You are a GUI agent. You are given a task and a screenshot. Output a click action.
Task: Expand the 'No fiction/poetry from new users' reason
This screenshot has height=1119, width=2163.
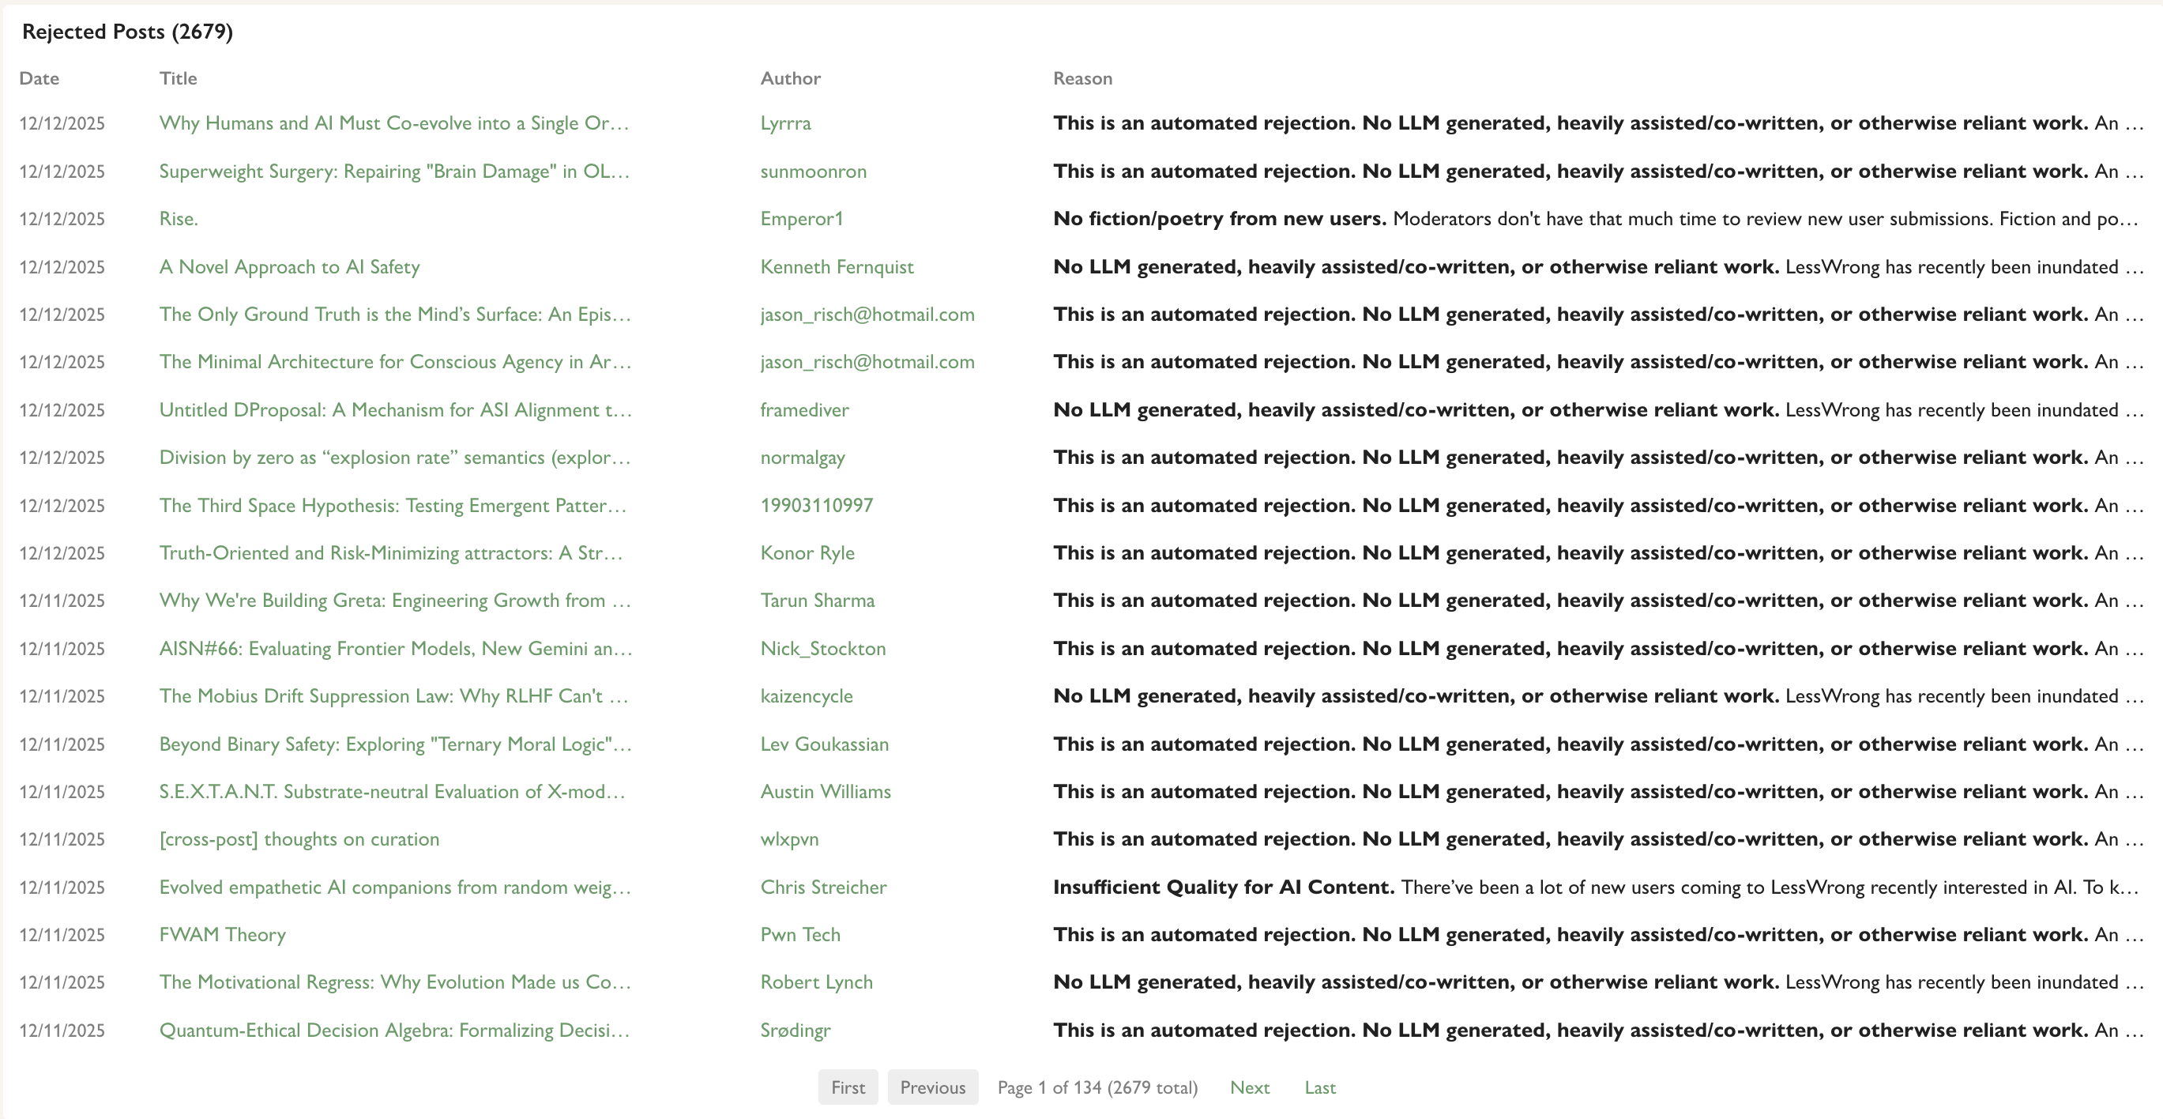[1595, 219]
